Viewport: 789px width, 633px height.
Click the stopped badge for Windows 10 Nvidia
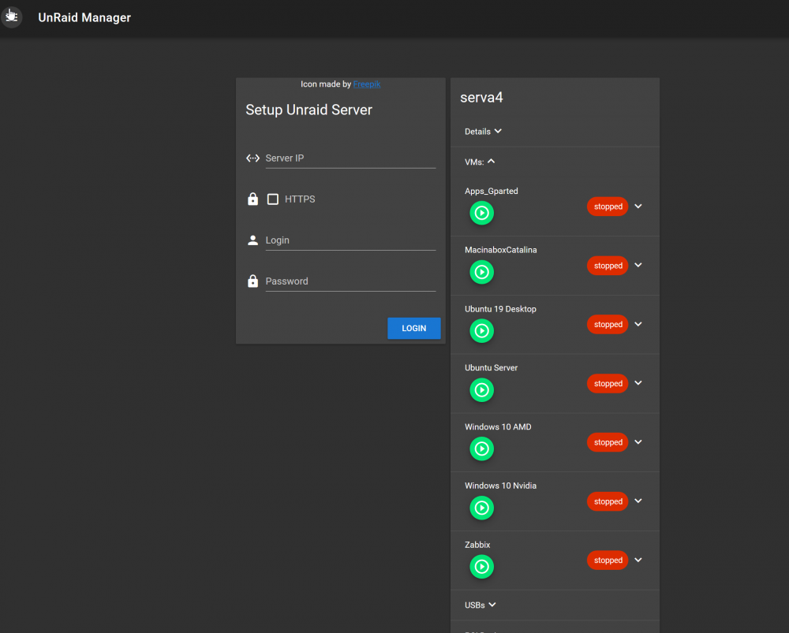608,501
